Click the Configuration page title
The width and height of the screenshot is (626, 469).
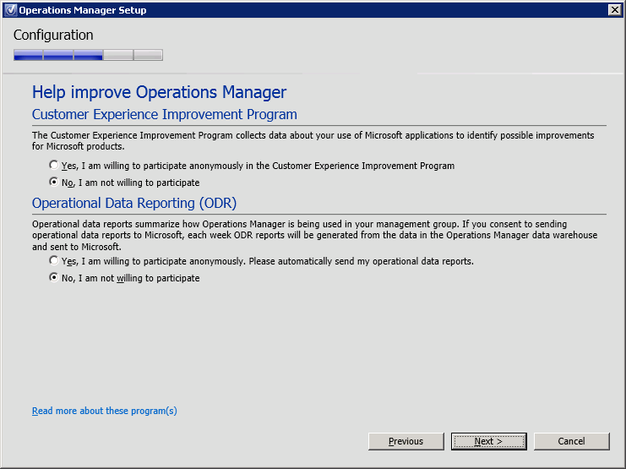(x=53, y=35)
